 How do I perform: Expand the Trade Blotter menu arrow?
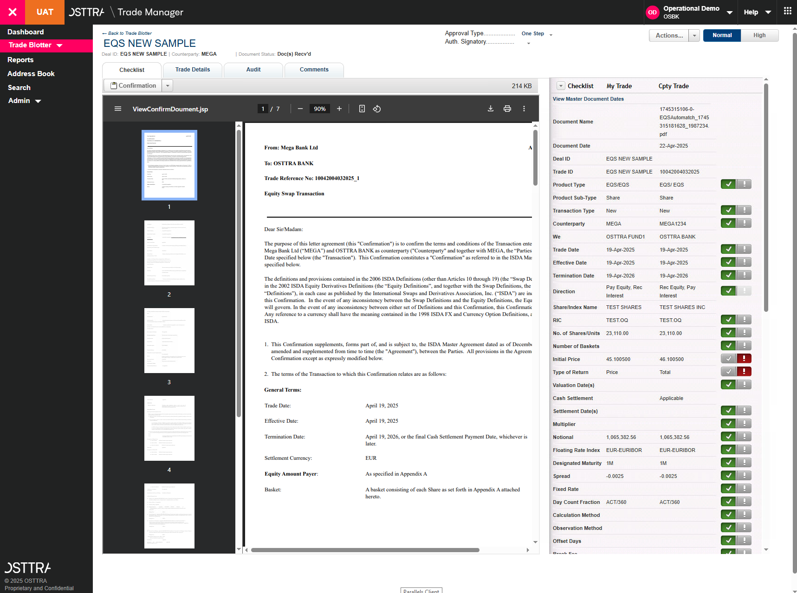point(59,45)
